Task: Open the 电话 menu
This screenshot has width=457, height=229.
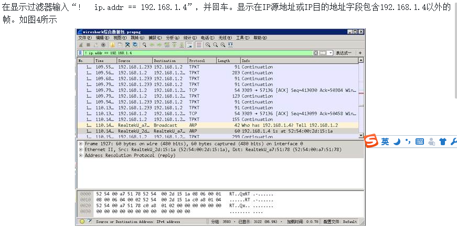Action: tap(208, 38)
